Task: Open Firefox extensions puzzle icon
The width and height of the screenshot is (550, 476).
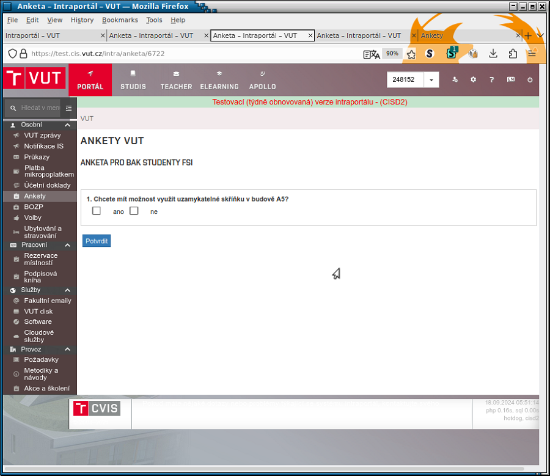Action: click(513, 54)
